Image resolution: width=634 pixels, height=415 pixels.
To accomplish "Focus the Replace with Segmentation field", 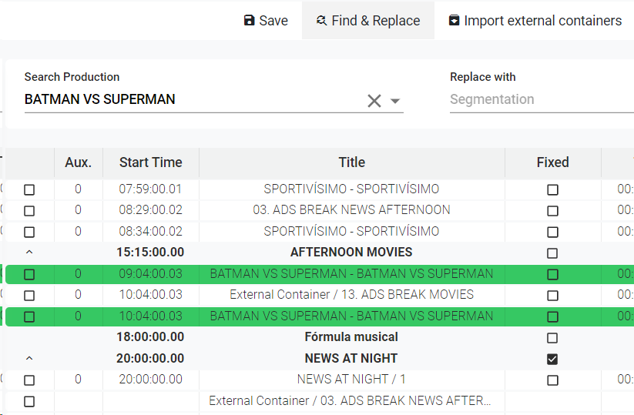I will click(x=539, y=99).
